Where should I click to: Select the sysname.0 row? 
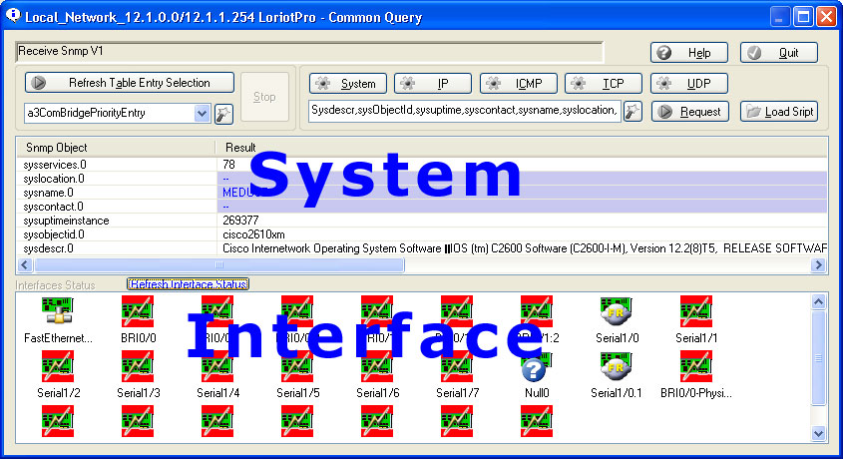422,193
